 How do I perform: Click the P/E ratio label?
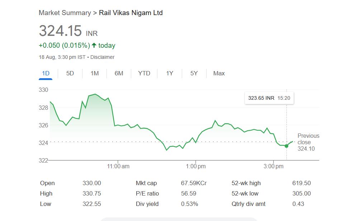[x=147, y=193]
